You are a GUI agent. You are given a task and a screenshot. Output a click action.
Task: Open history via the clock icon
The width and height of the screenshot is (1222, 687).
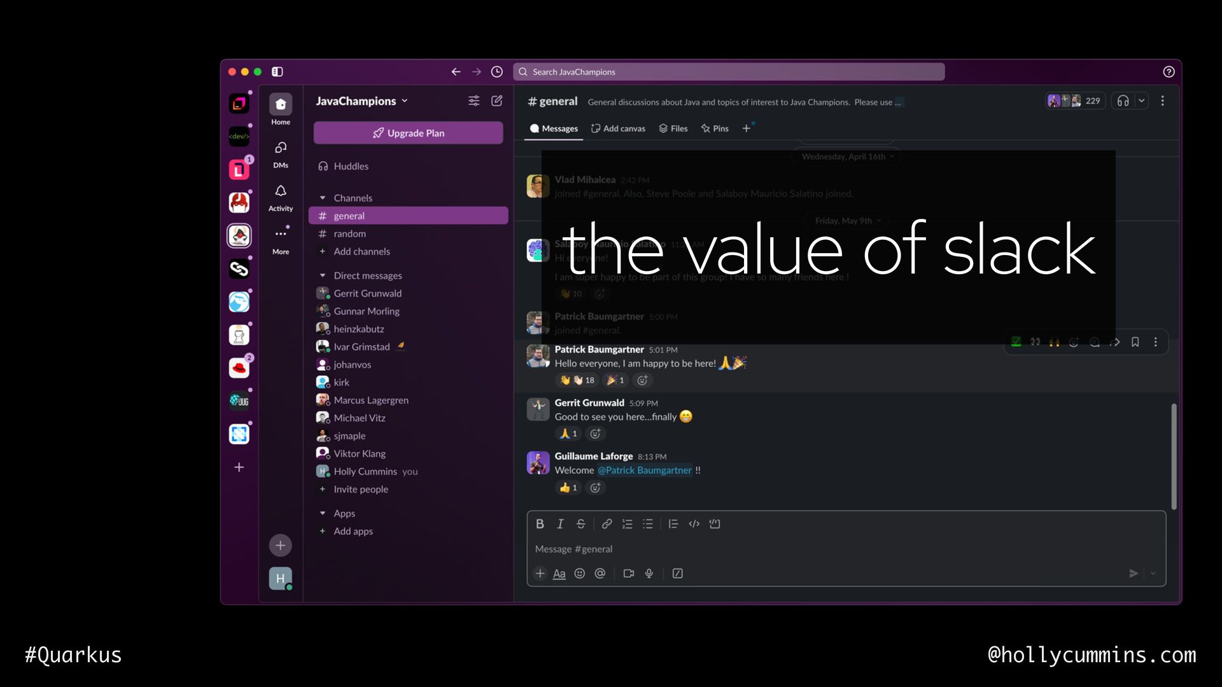point(497,72)
